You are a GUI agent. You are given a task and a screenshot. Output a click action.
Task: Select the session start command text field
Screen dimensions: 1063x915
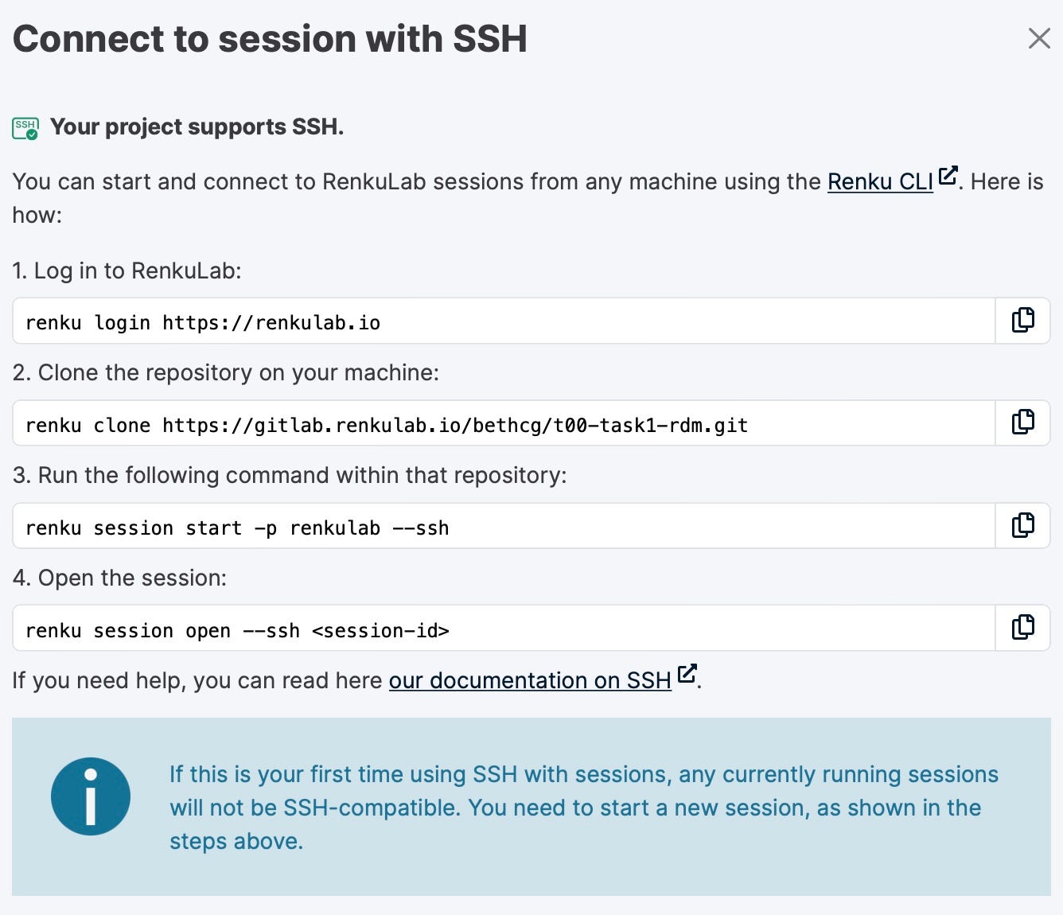(501, 526)
